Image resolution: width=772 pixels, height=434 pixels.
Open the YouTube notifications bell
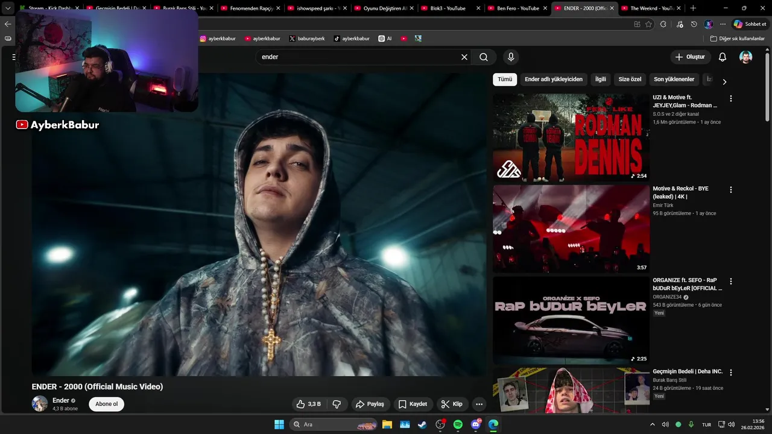click(722, 57)
